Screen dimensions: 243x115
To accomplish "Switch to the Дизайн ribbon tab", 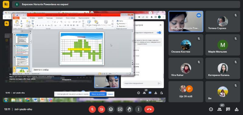I will pos(40,18).
